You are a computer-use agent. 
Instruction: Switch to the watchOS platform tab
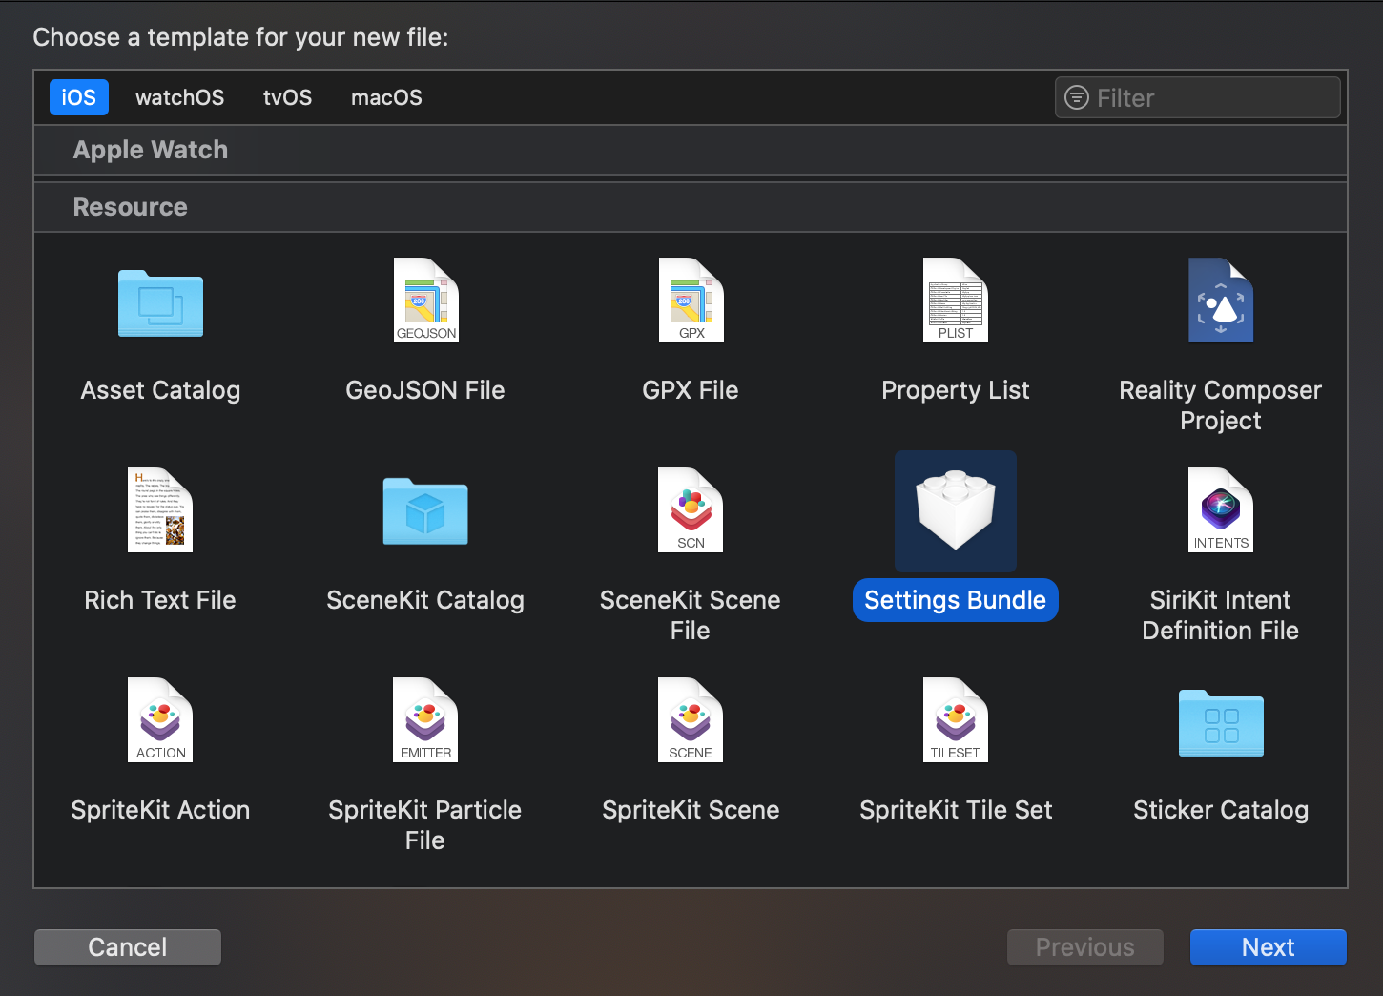pos(180,97)
